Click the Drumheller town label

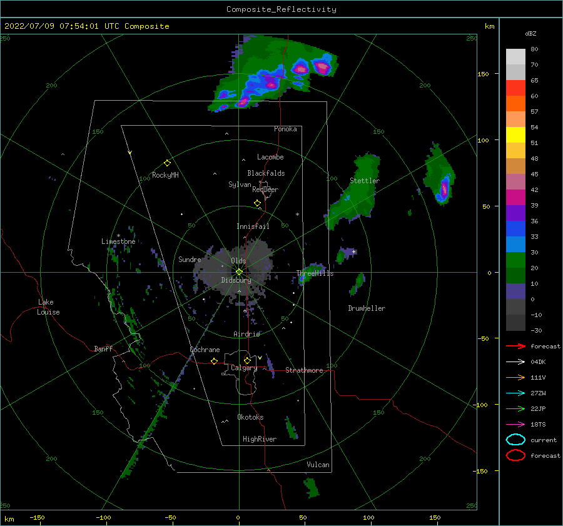[x=367, y=308]
